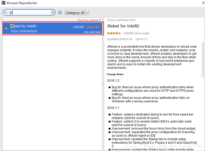Refresh the plugin repository list
Viewport: 205px width, 151px height.
coord(60,12)
